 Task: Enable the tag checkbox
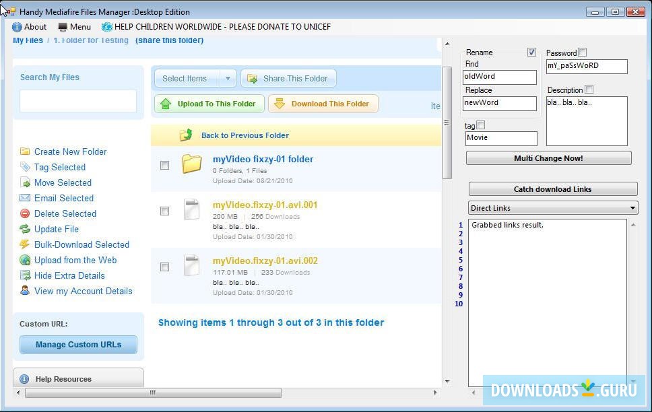pyautogui.click(x=481, y=125)
